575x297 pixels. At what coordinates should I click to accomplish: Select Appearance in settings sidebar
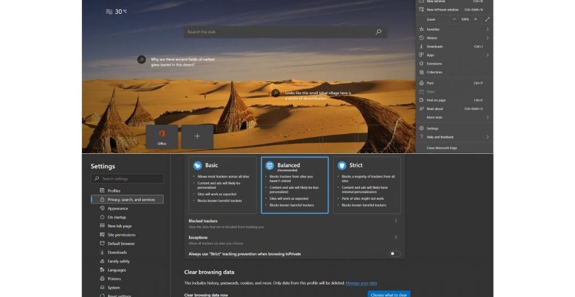(x=118, y=208)
